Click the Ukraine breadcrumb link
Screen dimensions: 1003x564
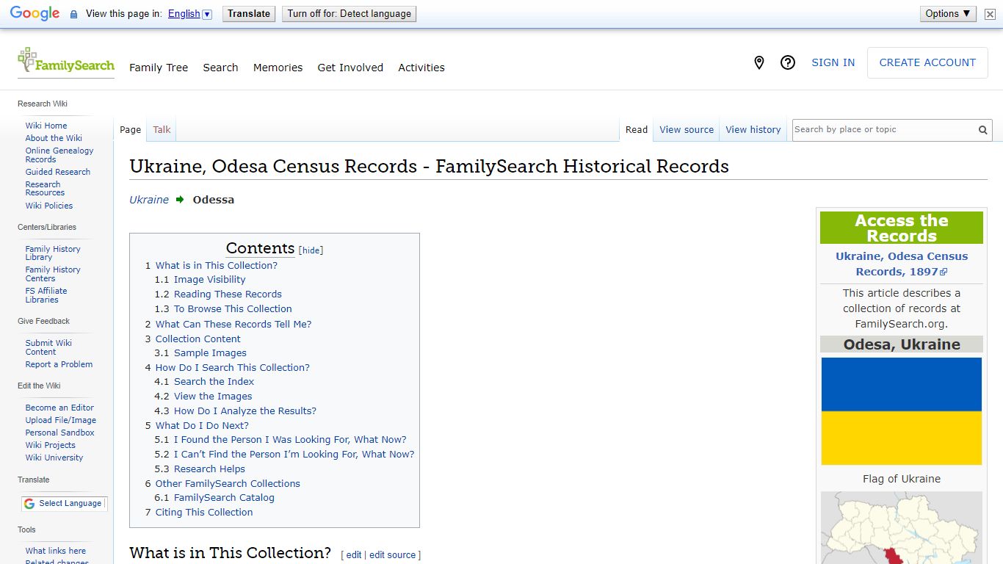pos(149,200)
